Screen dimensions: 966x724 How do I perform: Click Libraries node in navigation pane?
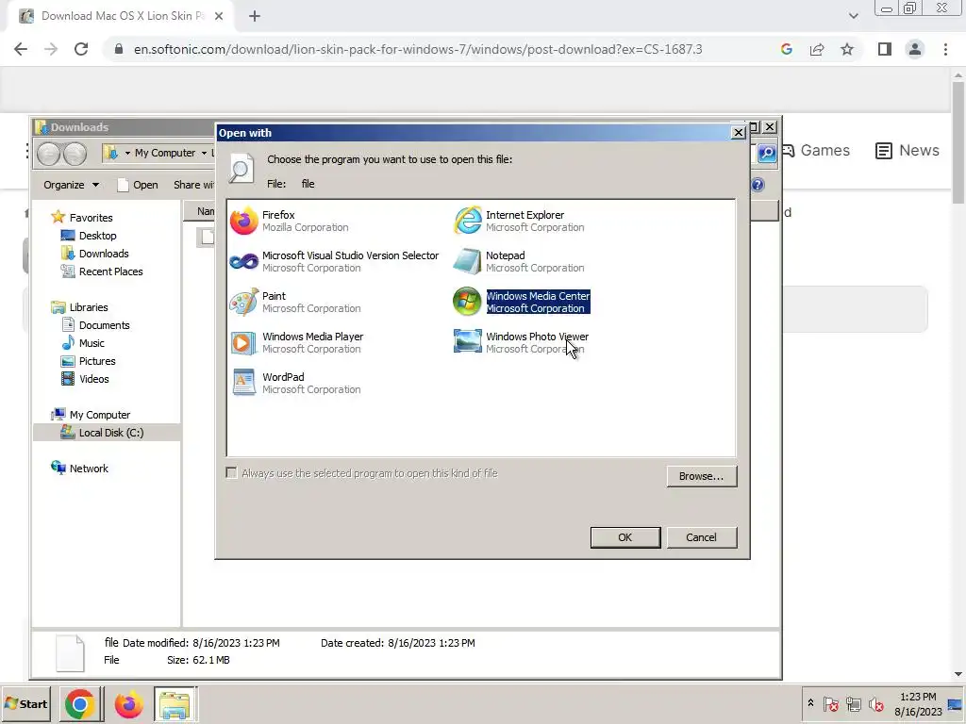coord(88,307)
